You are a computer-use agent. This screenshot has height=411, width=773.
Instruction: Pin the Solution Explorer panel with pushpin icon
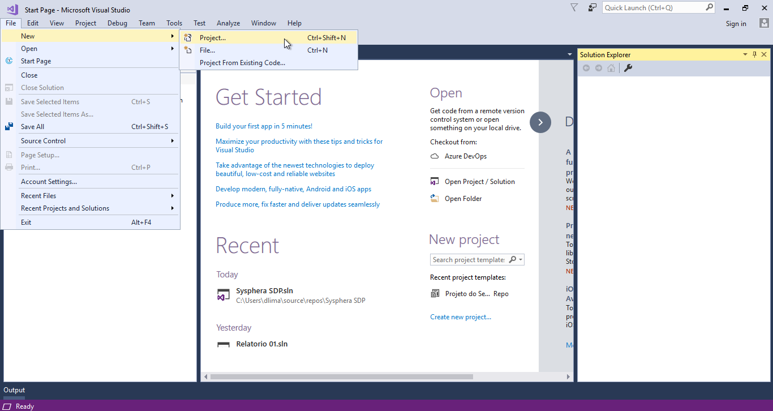click(754, 54)
